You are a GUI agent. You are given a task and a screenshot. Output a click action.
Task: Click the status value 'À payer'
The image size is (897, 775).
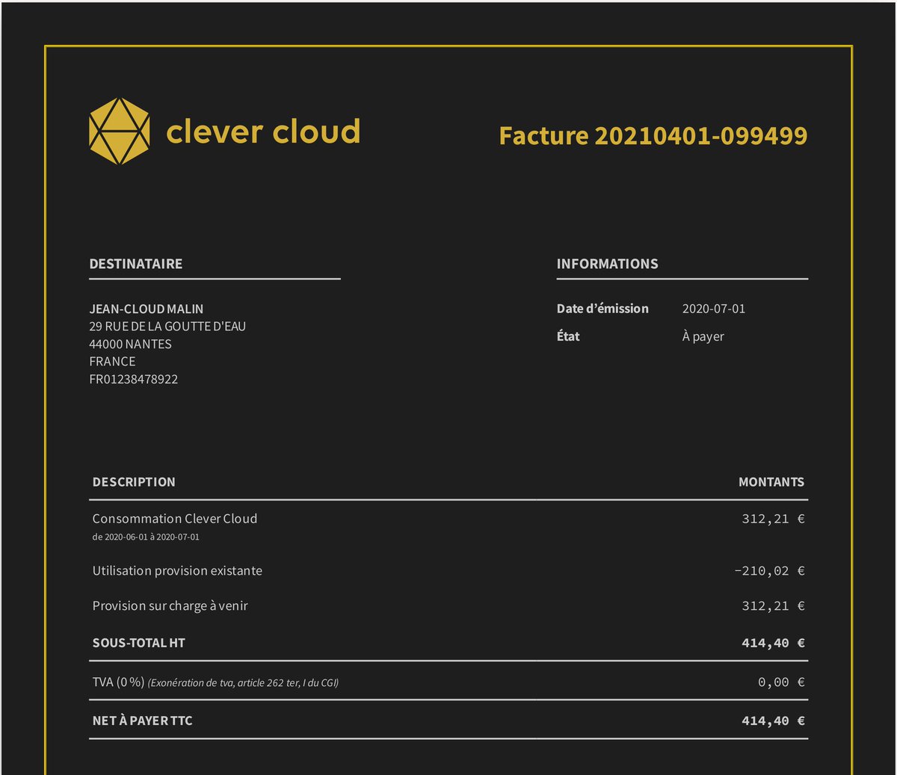point(703,336)
